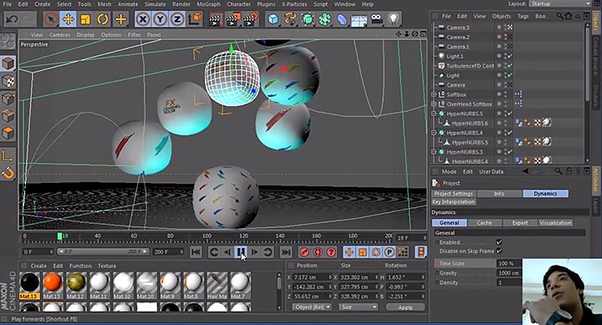Image resolution: width=602 pixels, height=325 pixels.
Task: Open the MoGraph menu
Action: tap(208, 4)
